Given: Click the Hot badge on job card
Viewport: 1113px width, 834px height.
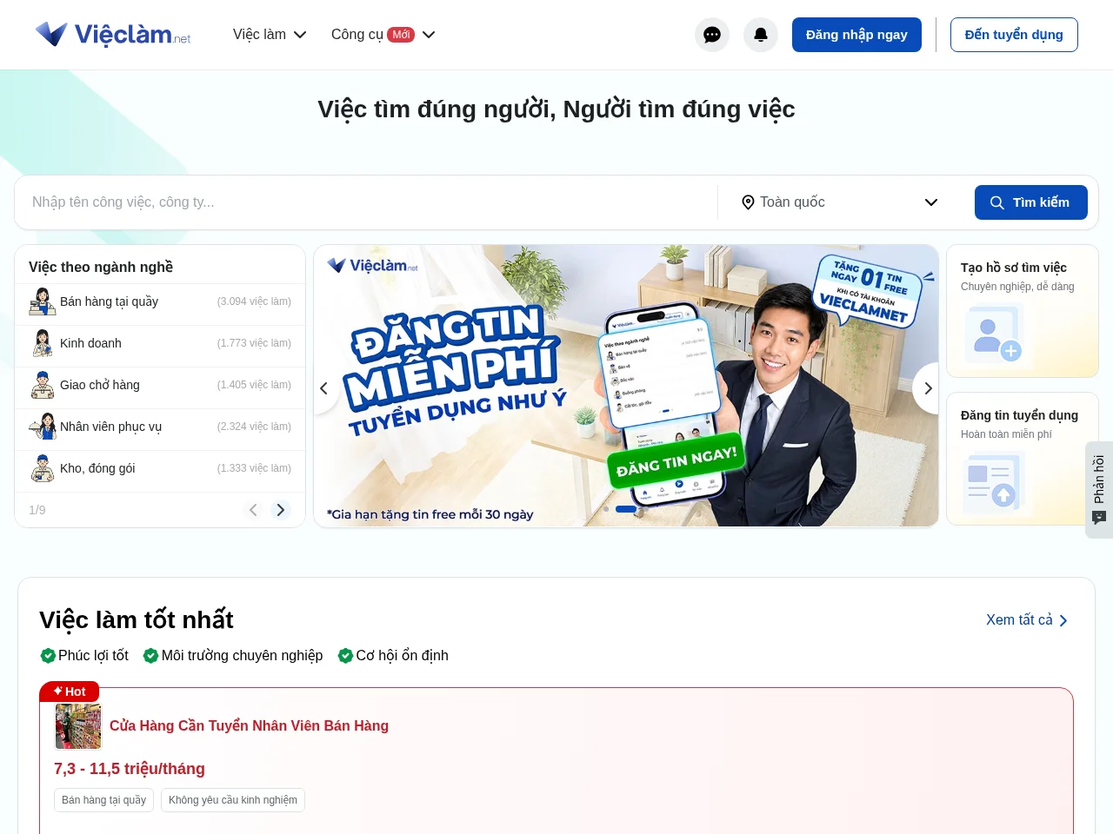Looking at the screenshot, I should pos(70,692).
